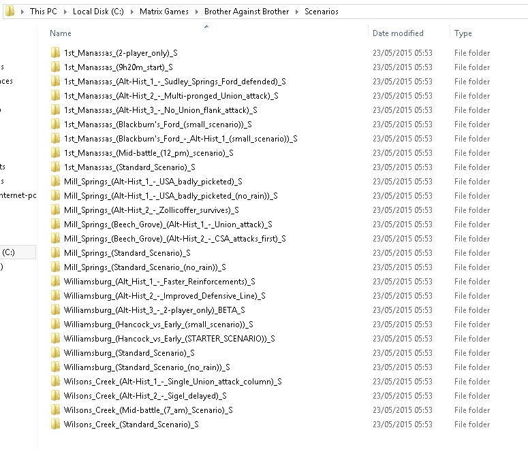The height and width of the screenshot is (449, 528).
Task: Select 1st_Manassas_(Standard_Scenario)_S name text
Action: coord(129,167)
